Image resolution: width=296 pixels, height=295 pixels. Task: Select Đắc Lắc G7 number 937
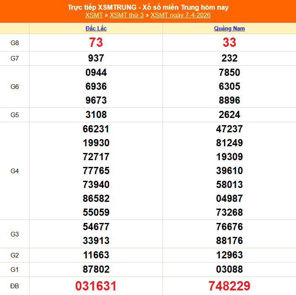tap(96, 58)
